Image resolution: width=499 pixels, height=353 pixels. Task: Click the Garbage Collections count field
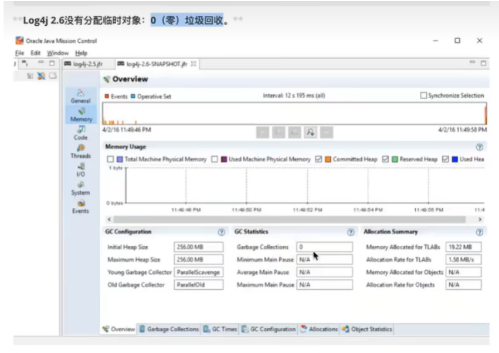[x=324, y=247]
